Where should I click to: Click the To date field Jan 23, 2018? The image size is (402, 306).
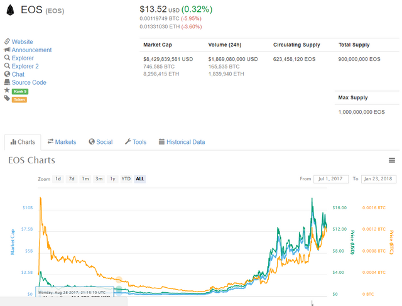pos(378,179)
